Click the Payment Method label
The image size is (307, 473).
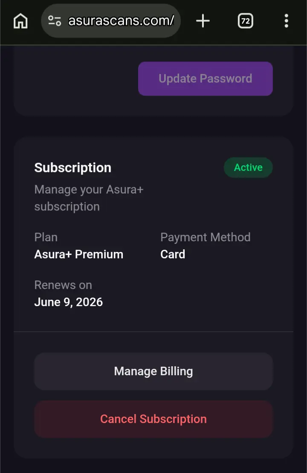206,237
